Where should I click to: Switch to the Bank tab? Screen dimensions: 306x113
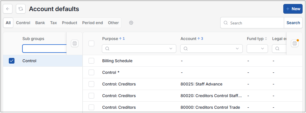coord(40,23)
